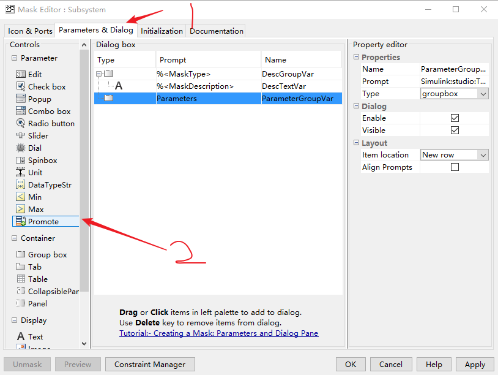Image resolution: width=498 pixels, height=375 pixels.
Task: Click the Mask Editor window title icon
Action: coord(10,9)
